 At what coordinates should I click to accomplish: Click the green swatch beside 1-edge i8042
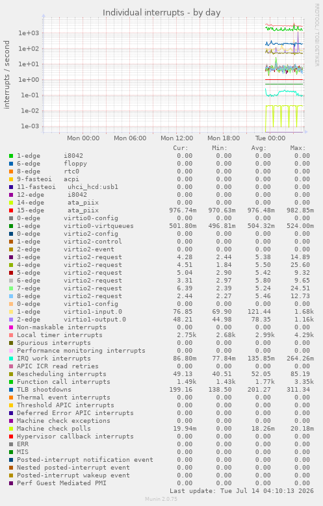11,156
